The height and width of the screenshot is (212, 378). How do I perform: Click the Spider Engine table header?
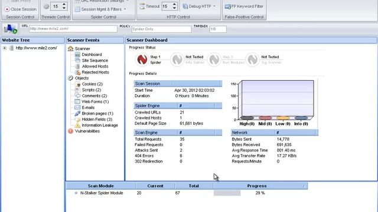click(178, 106)
